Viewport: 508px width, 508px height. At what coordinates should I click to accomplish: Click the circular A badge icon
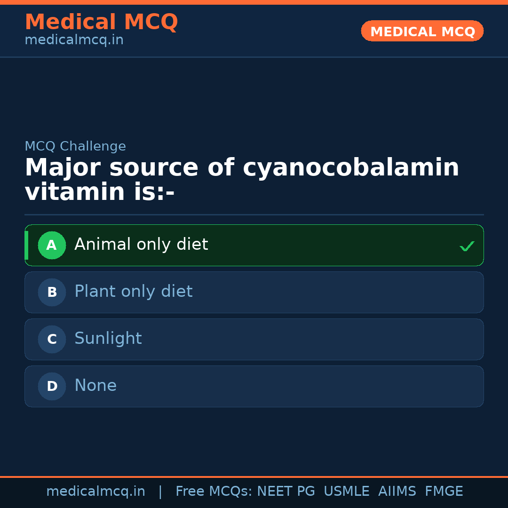tap(52, 245)
